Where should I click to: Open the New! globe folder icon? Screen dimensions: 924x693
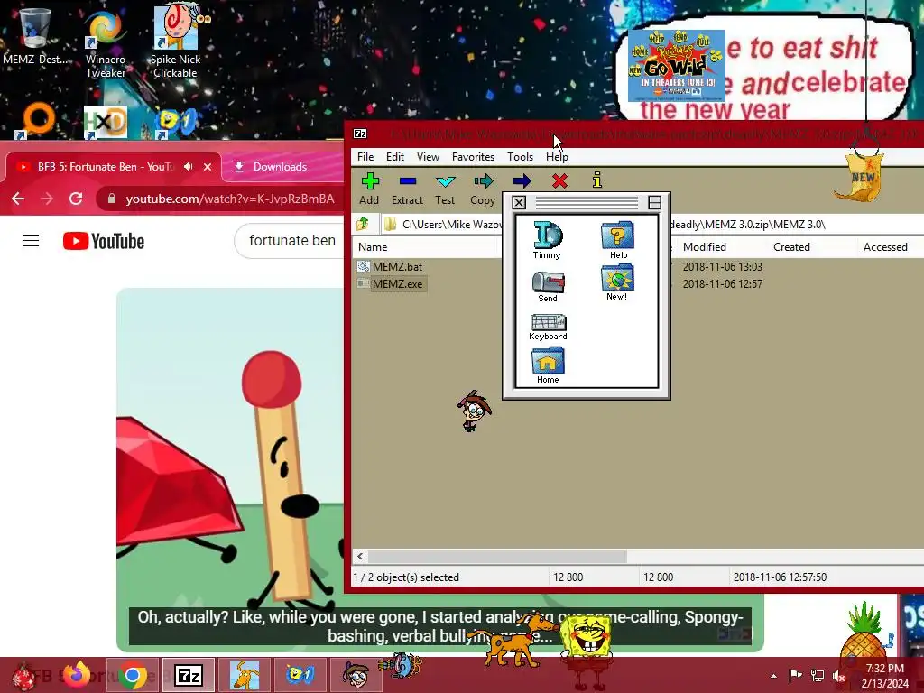[617, 282]
